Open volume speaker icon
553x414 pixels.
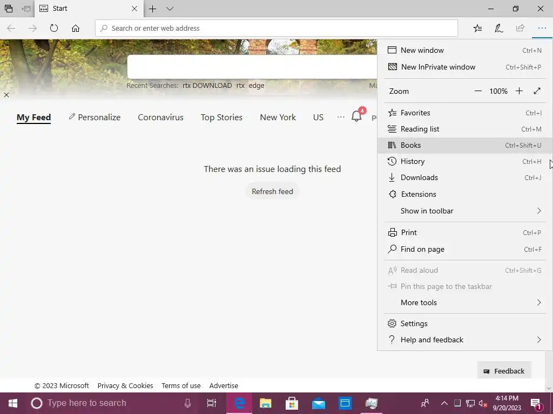point(483,403)
